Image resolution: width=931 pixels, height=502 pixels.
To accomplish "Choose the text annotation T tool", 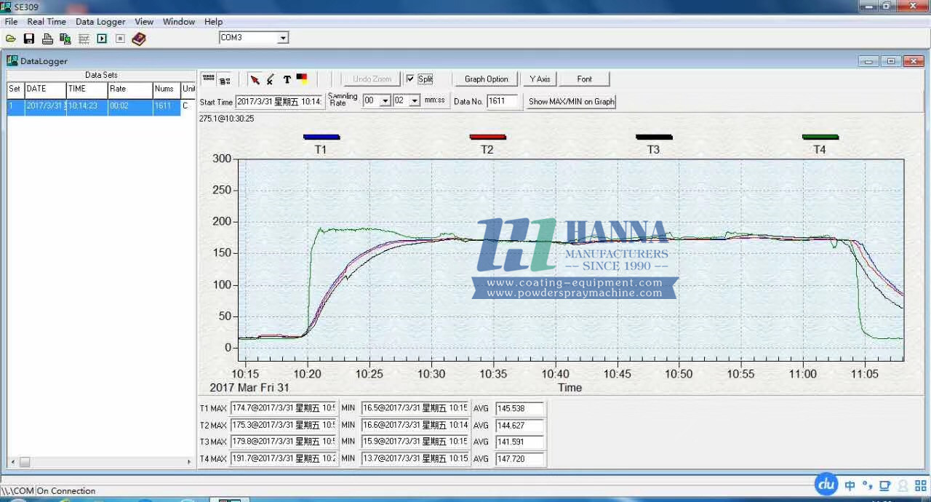I will (x=287, y=79).
